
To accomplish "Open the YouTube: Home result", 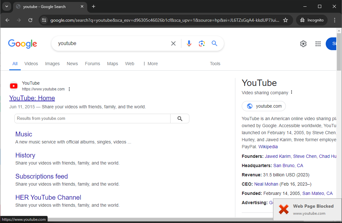I will pyautogui.click(x=32, y=98).
